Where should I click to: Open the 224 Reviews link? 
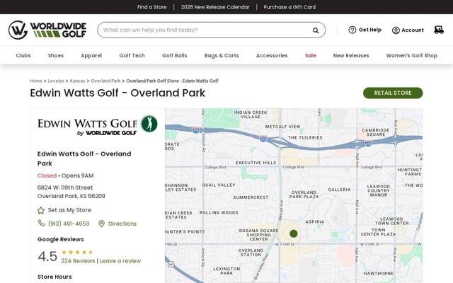[x=78, y=261]
